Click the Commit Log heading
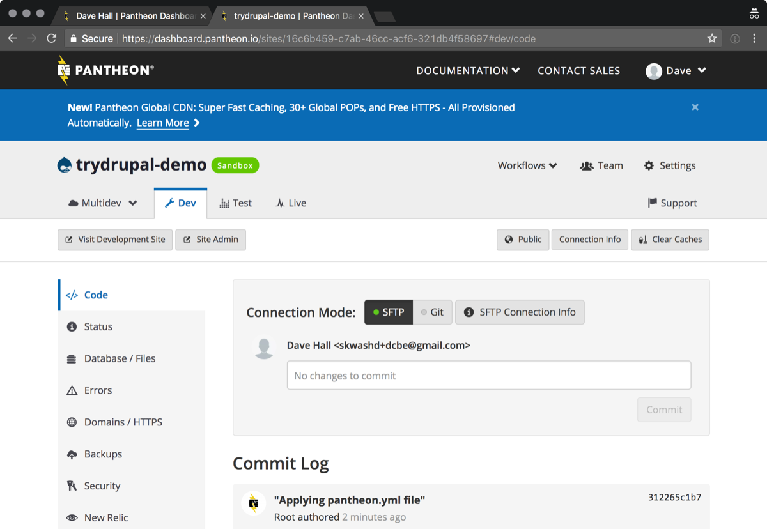Screen dimensions: 767x529 click(281, 463)
